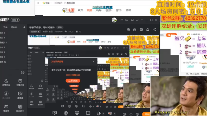Open 财经网 bookmark in browser bar
The image size is (207, 116).
(x=58, y=3)
